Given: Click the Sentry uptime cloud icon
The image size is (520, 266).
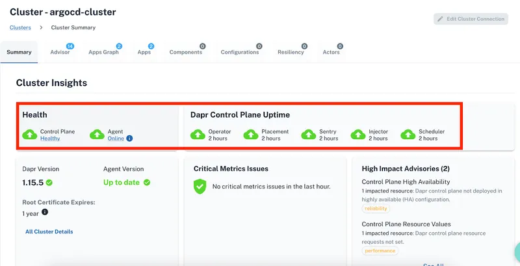Looking at the screenshot, I should pos(309,135).
